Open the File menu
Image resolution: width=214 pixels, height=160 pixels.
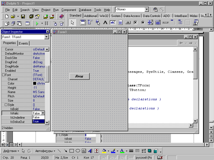(7, 10)
